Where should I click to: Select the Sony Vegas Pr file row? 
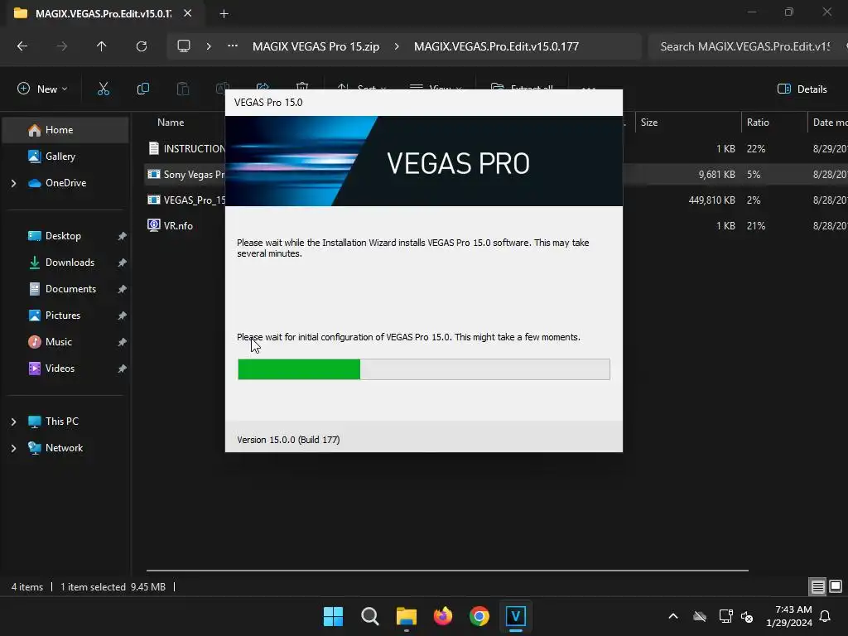pyautogui.click(x=186, y=174)
